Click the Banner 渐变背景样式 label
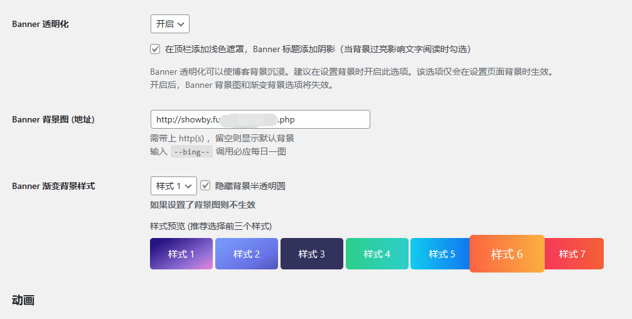 (x=53, y=186)
